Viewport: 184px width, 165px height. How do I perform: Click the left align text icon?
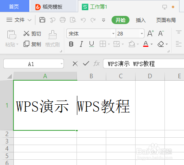click(x=179, y=44)
